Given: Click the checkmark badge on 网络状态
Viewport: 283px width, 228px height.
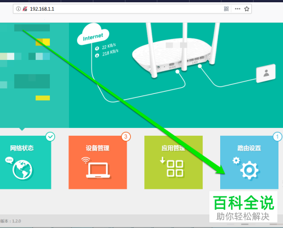Looking at the screenshot, I should 50,136.
